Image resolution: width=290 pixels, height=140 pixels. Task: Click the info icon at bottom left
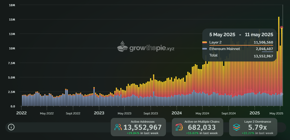click(x=11, y=127)
